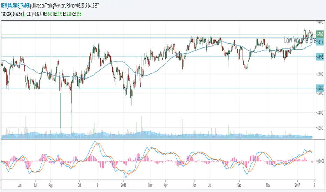
Task: Click the 'February 02, 2017 14:12 EST' publish date
Action: click(x=83, y=6)
